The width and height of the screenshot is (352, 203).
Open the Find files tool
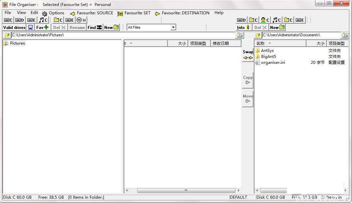(95, 27)
